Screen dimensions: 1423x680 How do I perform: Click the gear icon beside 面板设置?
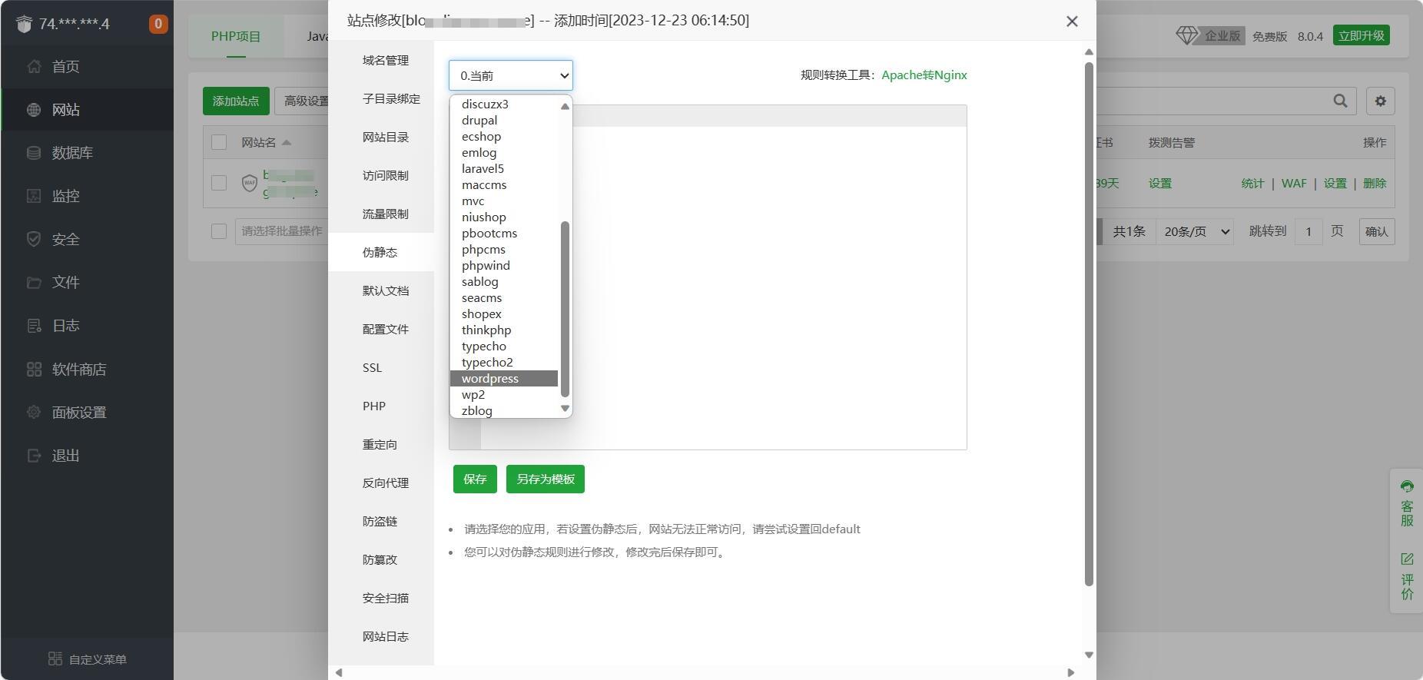pyautogui.click(x=34, y=413)
